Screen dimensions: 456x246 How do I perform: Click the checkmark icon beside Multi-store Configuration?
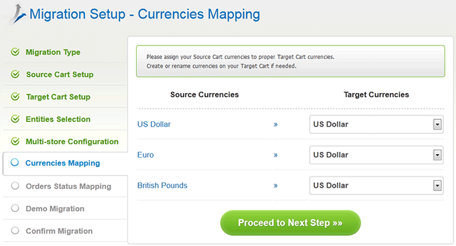click(x=15, y=141)
